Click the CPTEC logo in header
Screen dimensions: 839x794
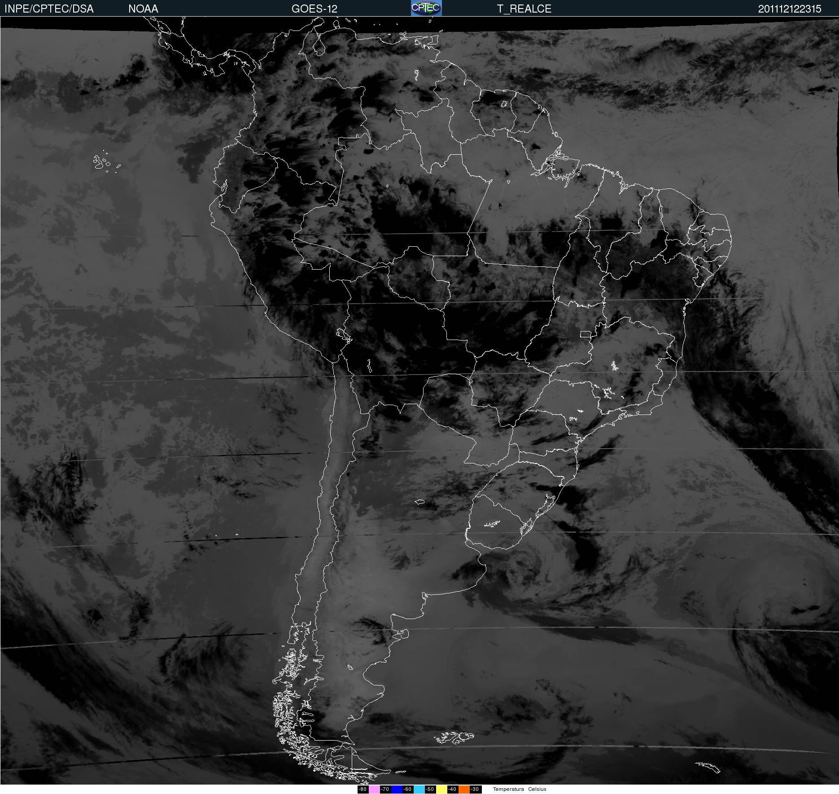[x=426, y=8]
